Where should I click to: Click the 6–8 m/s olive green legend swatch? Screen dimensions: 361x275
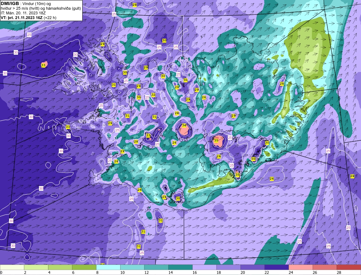[x=84, y=267]
